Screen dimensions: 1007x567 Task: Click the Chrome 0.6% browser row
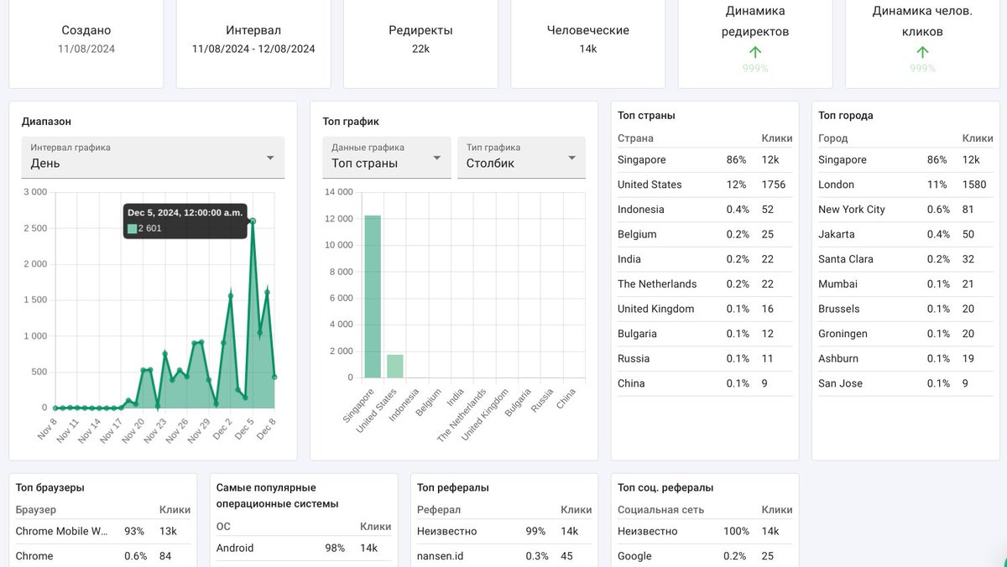(103, 556)
